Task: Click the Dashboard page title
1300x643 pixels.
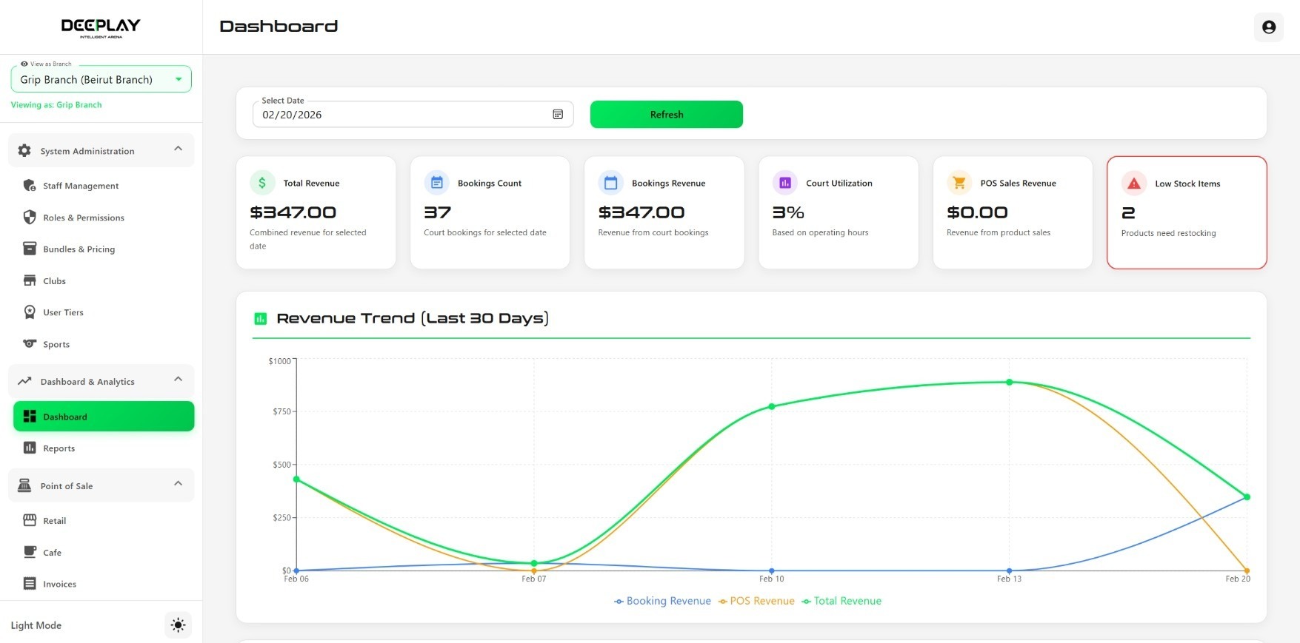Action: [279, 27]
